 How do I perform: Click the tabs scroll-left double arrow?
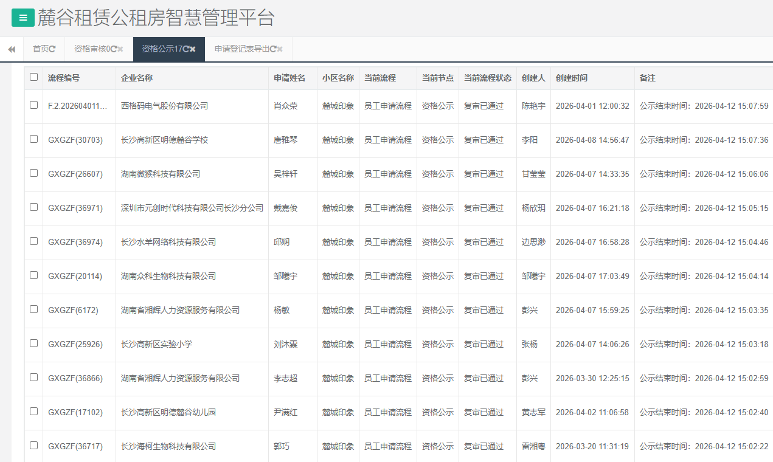pyautogui.click(x=12, y=49)
